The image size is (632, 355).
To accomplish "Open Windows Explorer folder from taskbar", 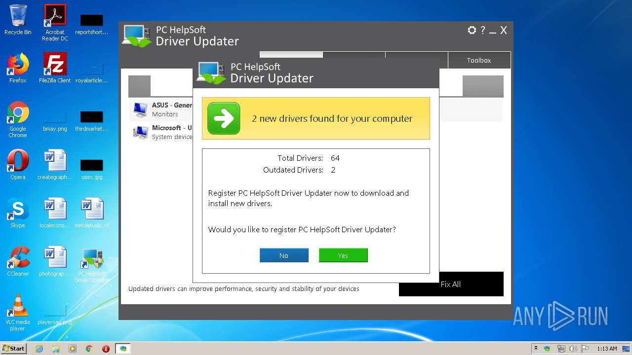I will [x=56, y=349].
